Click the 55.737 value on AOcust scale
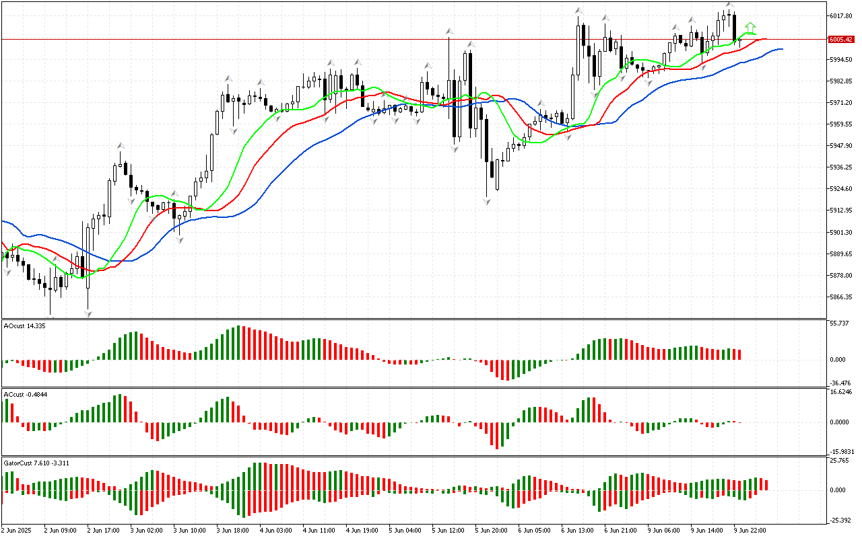Image resolution: width=862 pixels, height=538 pixels. 839,323
